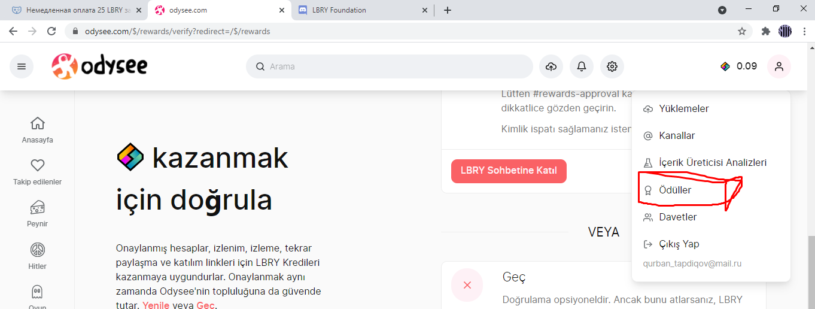Viewport: 815px width, 309px height.
Task: Open the Hitler peace-sign category
Action: pos(38,256)
